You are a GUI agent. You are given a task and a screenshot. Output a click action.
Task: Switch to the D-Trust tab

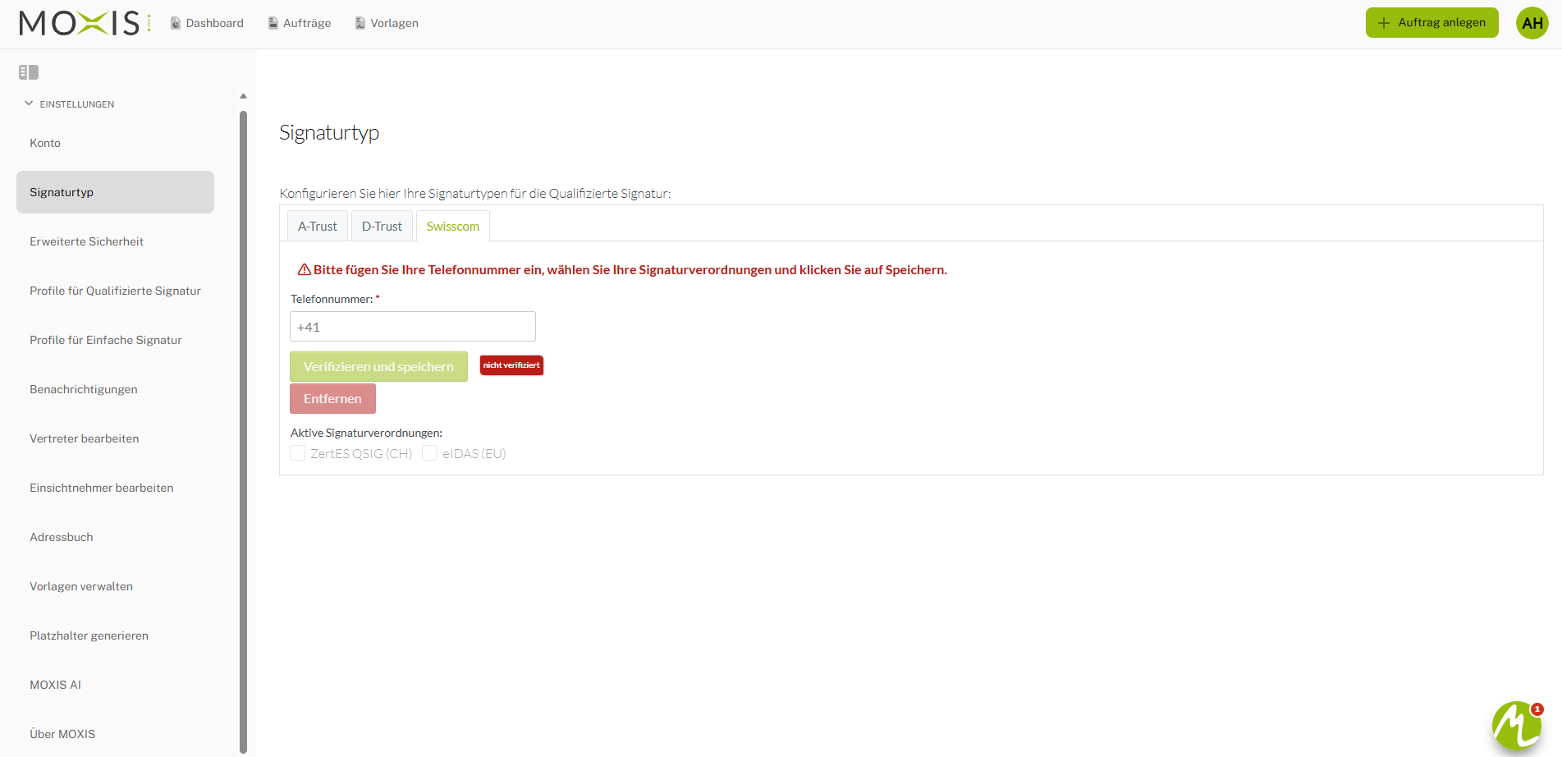(382, 226)
